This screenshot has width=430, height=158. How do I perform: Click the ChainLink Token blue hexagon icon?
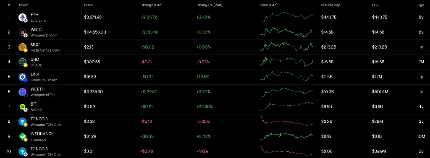pyautogui.click(x=23, y=77)
